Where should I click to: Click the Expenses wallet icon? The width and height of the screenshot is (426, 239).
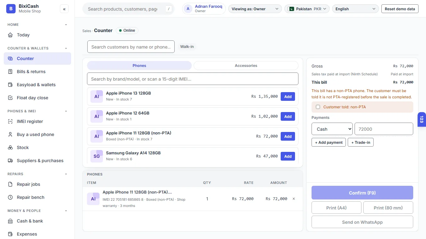10,234
